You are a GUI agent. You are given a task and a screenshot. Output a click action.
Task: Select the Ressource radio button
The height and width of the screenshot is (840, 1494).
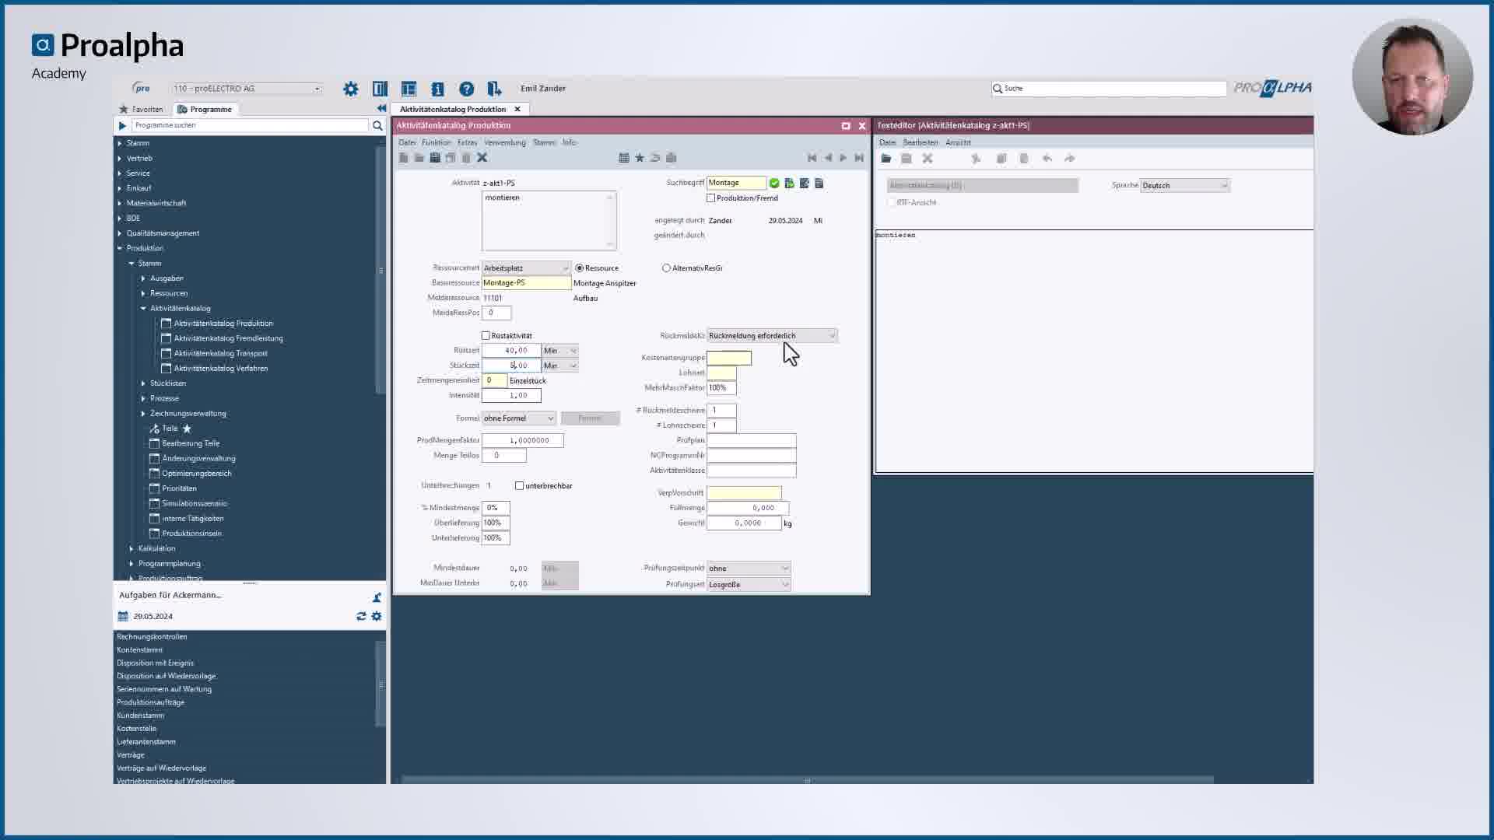[x=579, y=268]
